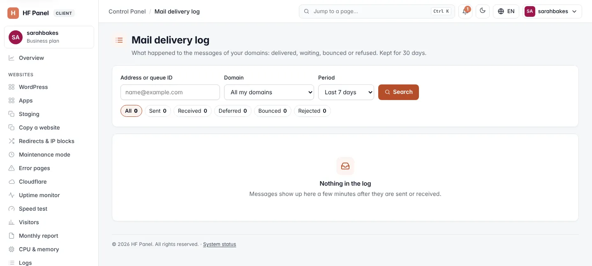Go to Control Panel breadcrumb
Image resolution: width=592 pixels, height=266 pixels.
[x=127, y=11]
